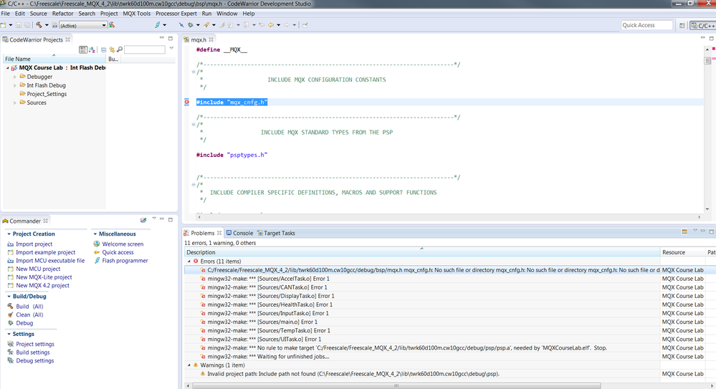
Task: Click the debug bug icon in toolbar
Action: (x=190, y=25)
